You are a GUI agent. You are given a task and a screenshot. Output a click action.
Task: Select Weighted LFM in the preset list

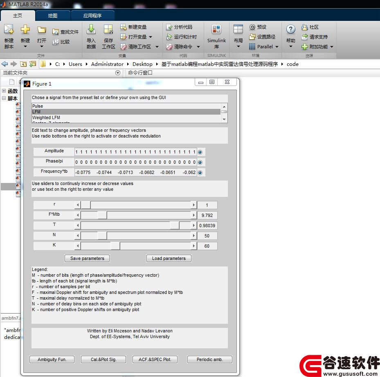(126, 117)
